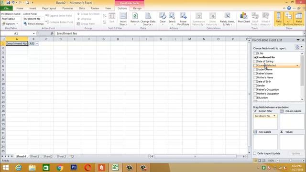The width and height of the screenshot is (306, 172).
Task: Open Excel Help question mark icon
Action: (x=289, y=8)
